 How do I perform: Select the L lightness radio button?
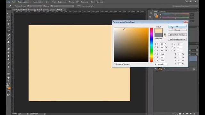point(172,44)
